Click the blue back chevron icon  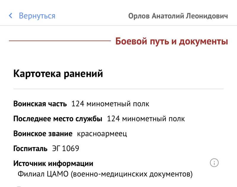tap(11, 16)
